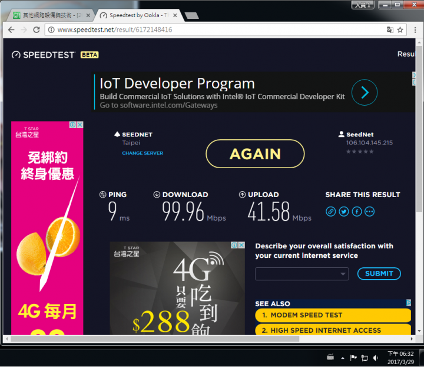This screenshot has width=424, height=367.
Task: Click the upload arrow icon beside UPLOAD
Action: tap(242, 195)
